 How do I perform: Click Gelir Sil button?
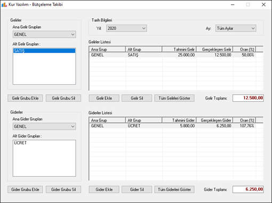137,98
